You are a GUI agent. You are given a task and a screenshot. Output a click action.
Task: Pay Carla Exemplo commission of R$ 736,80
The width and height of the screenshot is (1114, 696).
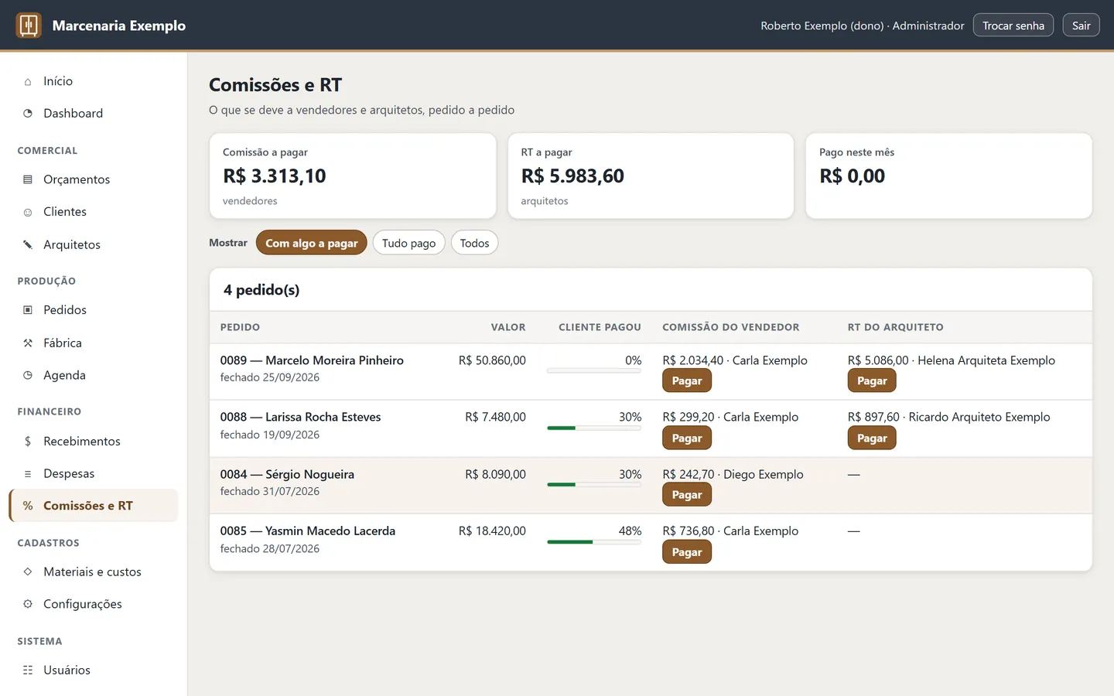click(x=687, y=552)
